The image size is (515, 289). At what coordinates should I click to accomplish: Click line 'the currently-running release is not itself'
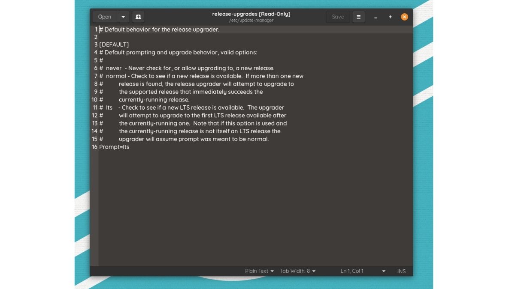point(190,131)
